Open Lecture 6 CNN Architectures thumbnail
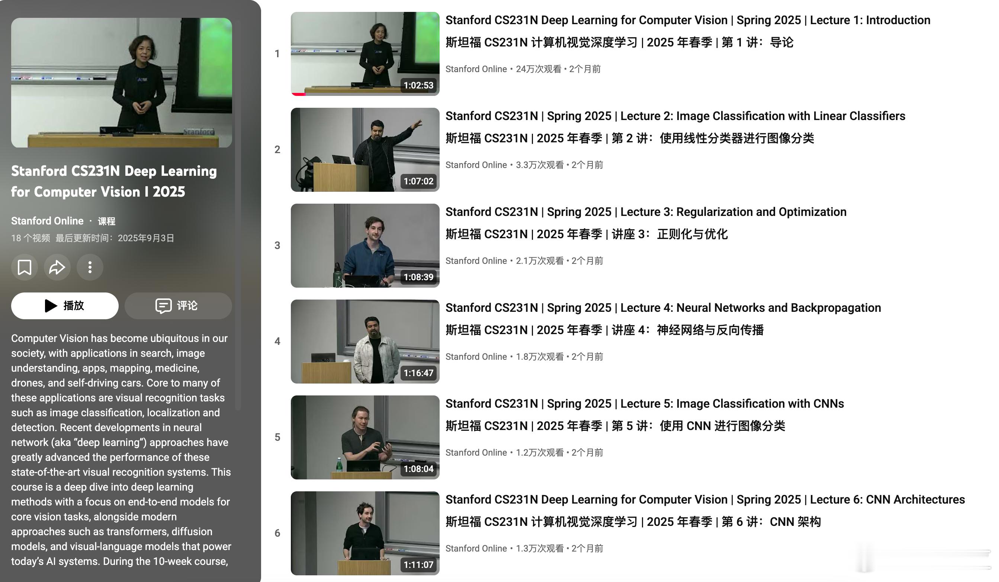This screenshot has width=999, height=582. coord(365,533)
